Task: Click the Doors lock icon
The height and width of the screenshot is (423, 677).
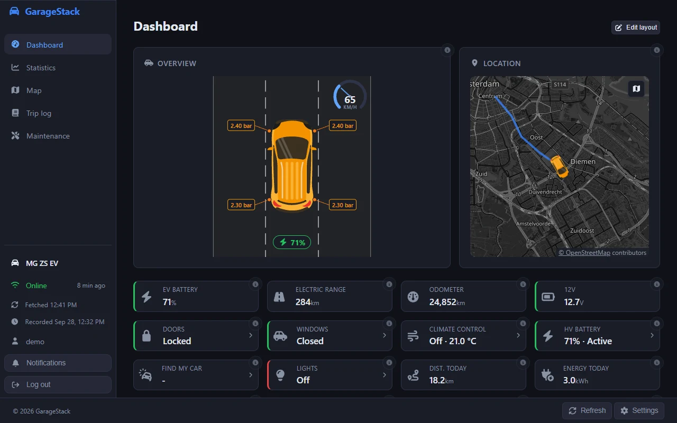Action: click(147, 336)
